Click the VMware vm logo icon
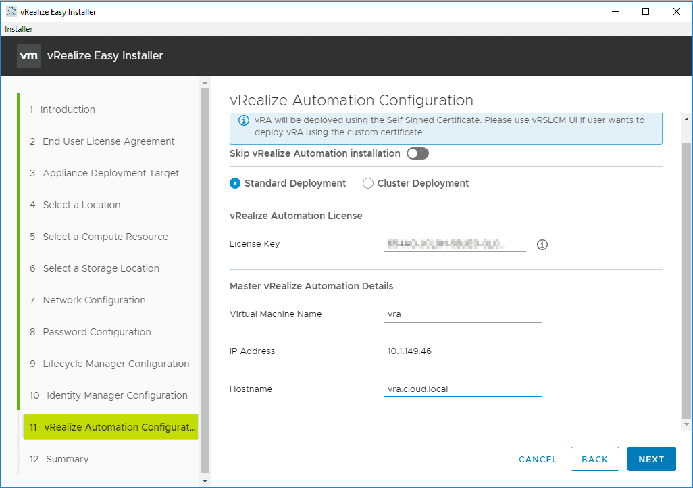 pos(29,56)
